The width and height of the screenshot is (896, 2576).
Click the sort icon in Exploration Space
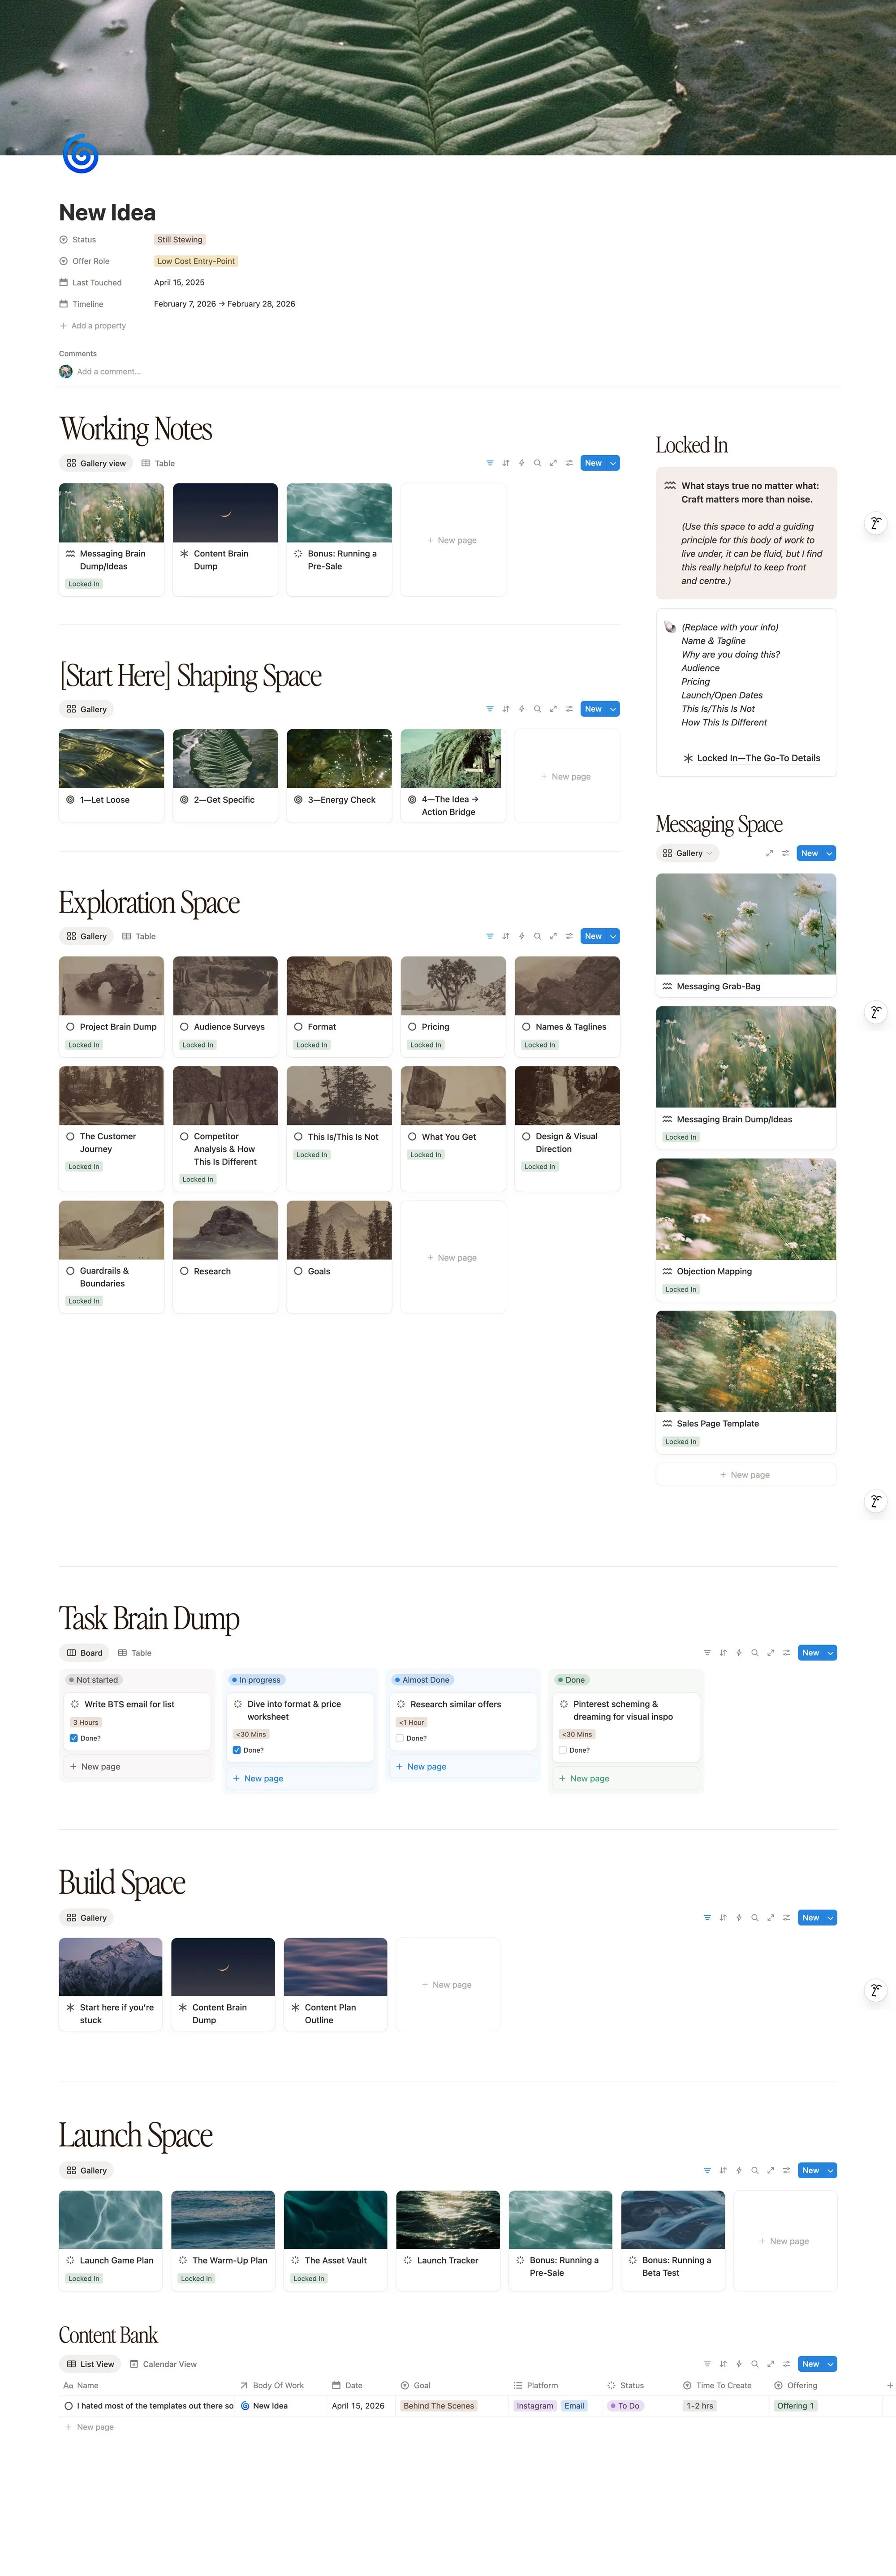point(505,936)
